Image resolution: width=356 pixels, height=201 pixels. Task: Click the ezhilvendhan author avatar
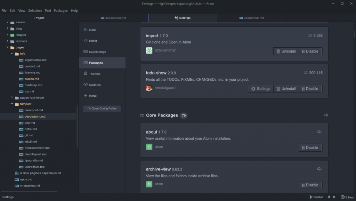coord(149,50)
